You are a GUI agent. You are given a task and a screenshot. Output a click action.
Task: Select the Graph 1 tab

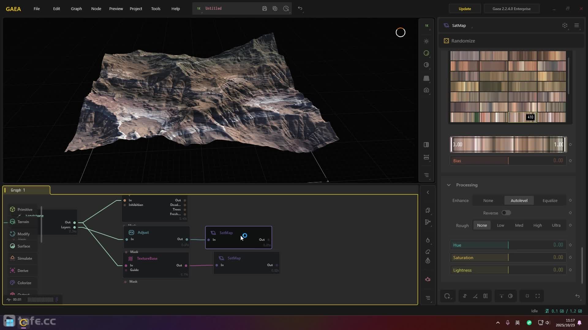coord(18,190)
